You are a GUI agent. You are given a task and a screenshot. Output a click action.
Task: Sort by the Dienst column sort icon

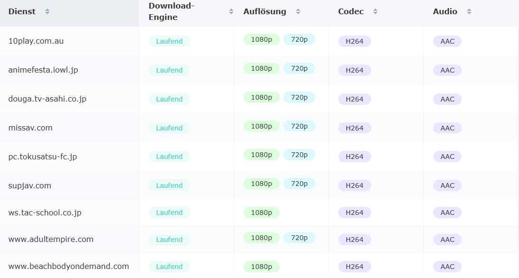47,11
